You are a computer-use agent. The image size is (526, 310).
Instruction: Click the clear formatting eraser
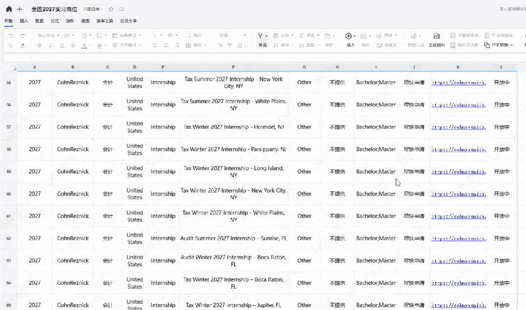(22, 45)
